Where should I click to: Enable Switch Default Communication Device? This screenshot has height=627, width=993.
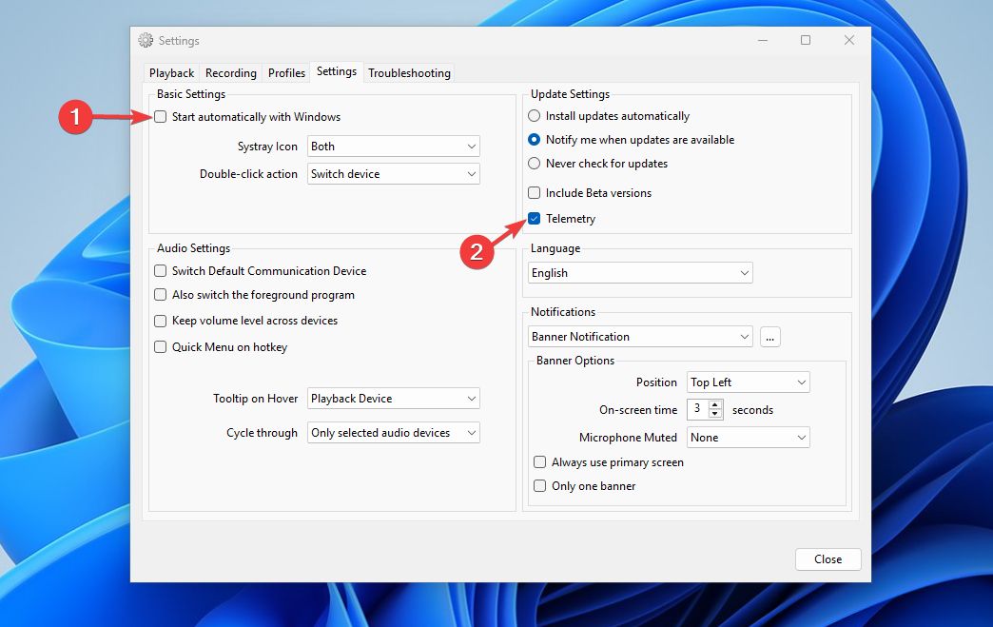point(160,270)
